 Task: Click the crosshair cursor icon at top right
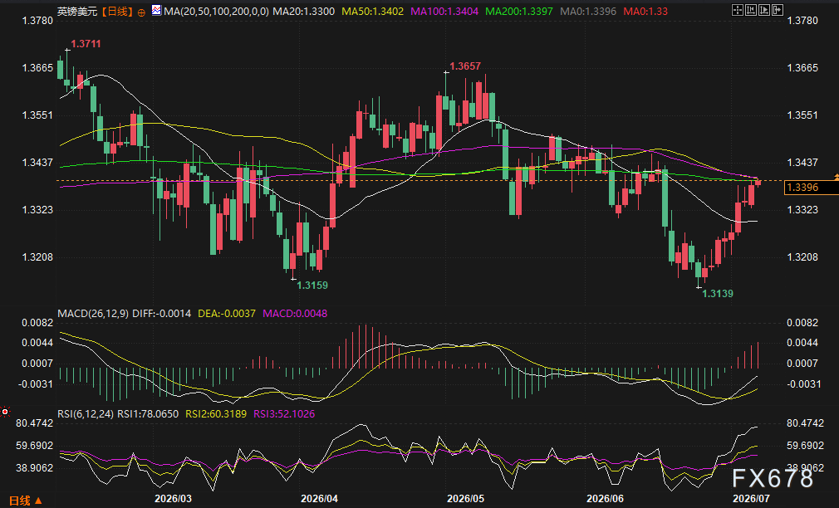738,10
